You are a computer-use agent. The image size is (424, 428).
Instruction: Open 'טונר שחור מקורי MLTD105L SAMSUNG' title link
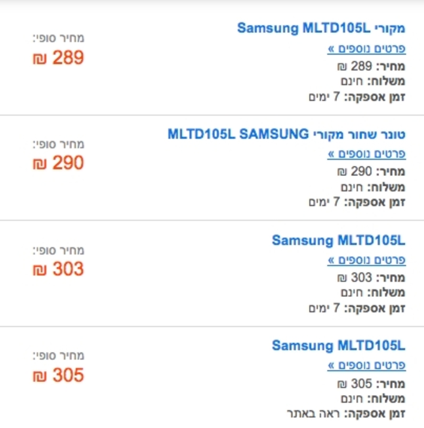tap(286, 134)
